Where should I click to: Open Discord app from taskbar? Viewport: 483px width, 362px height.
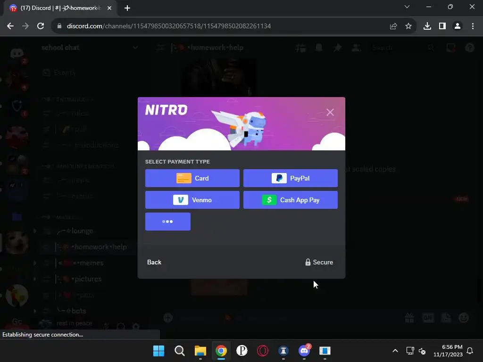pyautogui.click(x=304, y=351)
